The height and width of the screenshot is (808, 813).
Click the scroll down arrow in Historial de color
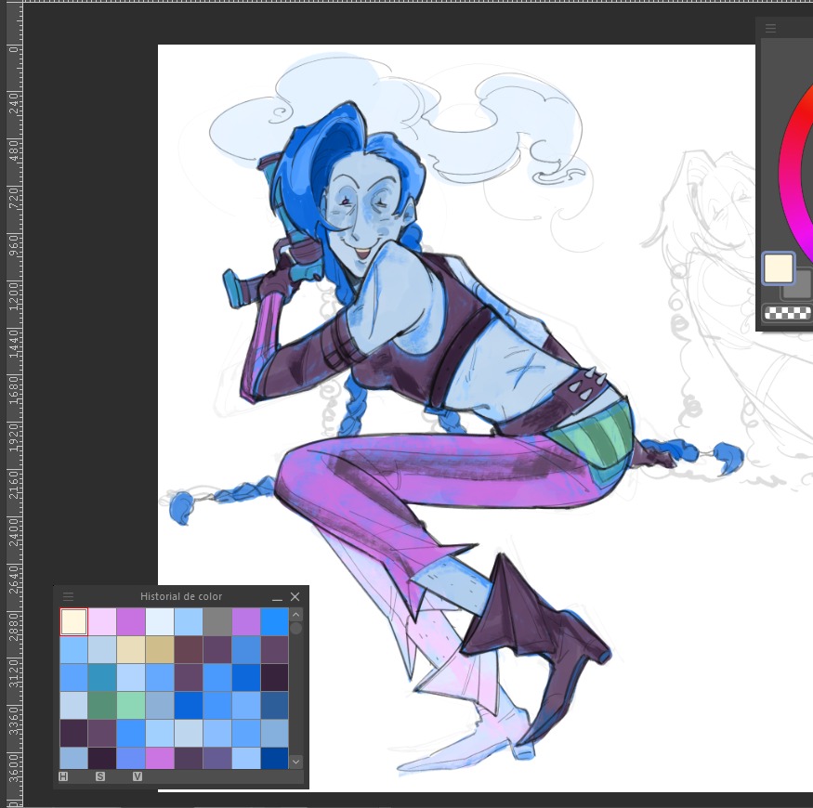296,762
